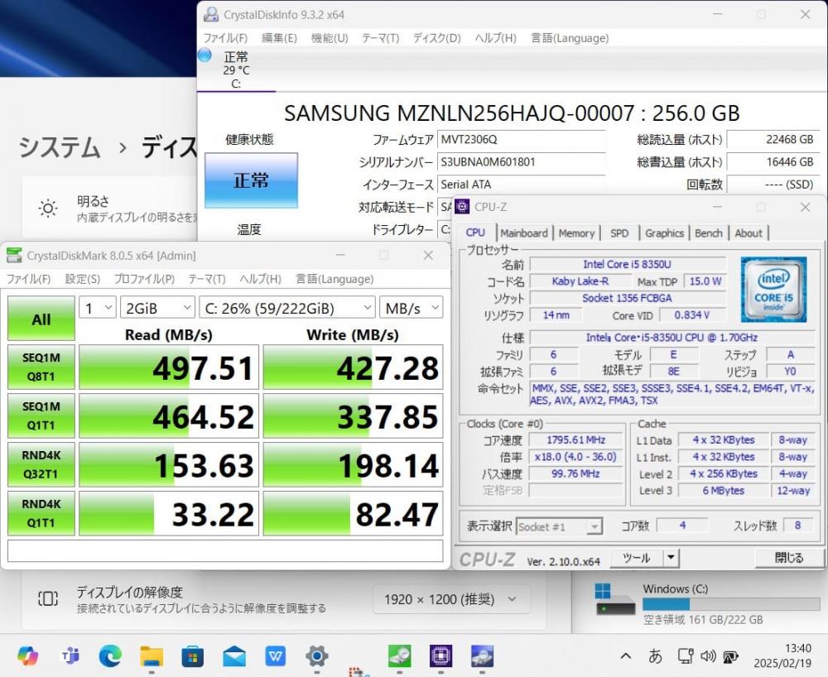Launch Microsoft Edge from taskbar
The width and height of the screenshot is (828, 677).
point(110,655)
